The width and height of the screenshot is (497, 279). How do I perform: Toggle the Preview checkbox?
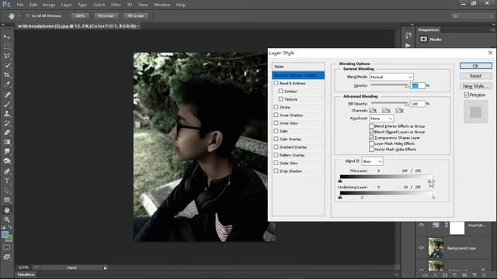tap(466, 95)
